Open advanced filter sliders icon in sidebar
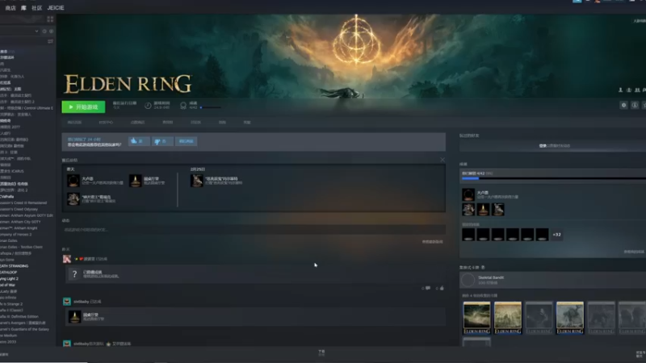 pos(50,41)
